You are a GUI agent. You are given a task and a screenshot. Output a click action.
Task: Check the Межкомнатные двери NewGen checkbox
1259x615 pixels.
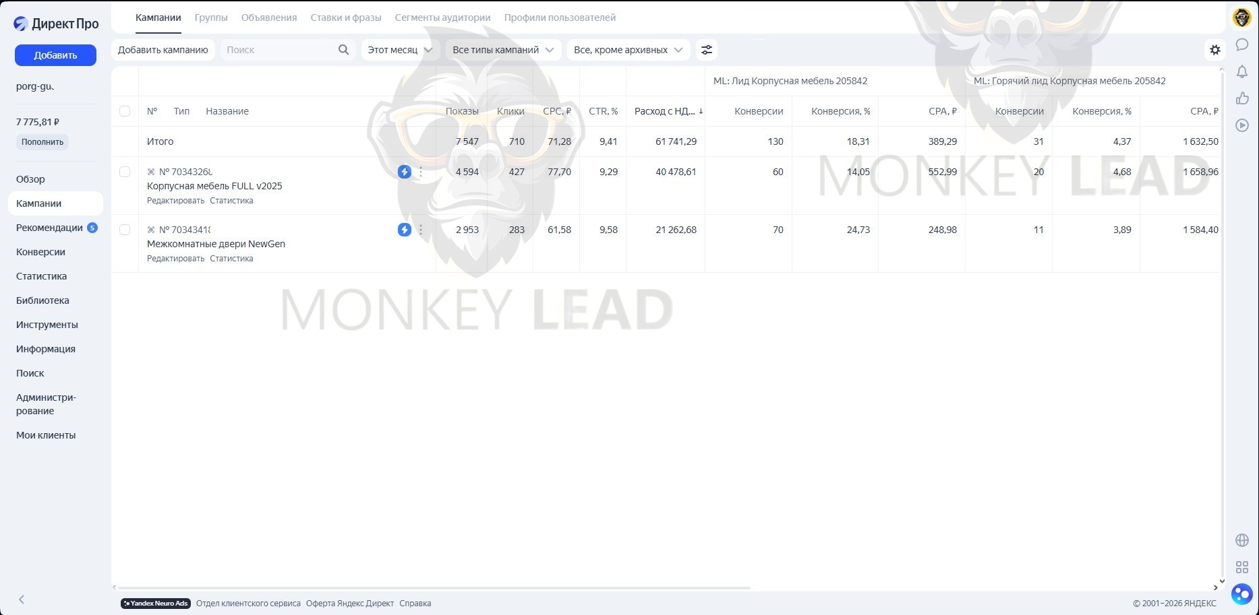pyautogui.click(x=125, y=230)
